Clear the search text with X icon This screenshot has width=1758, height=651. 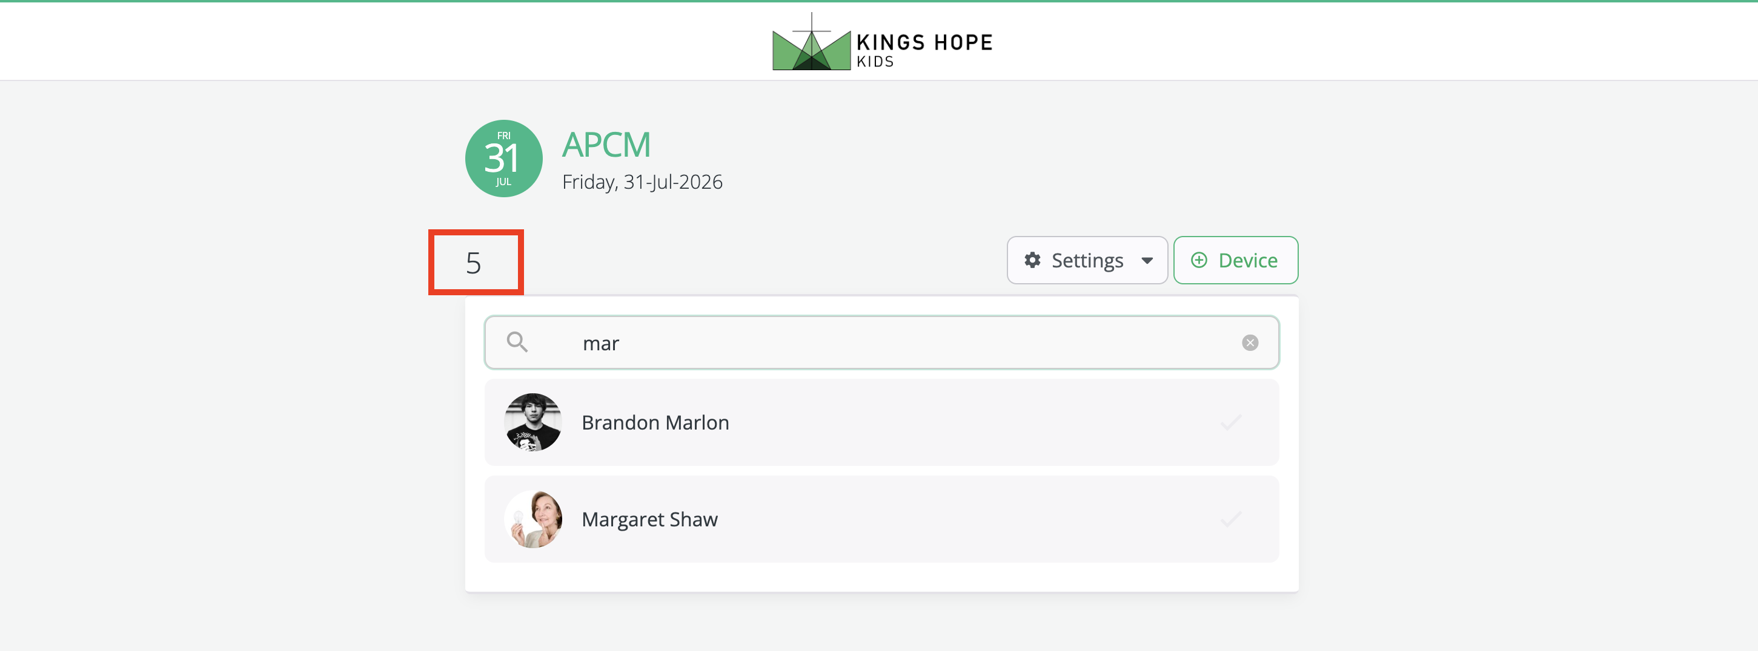tap(1250, 343)
